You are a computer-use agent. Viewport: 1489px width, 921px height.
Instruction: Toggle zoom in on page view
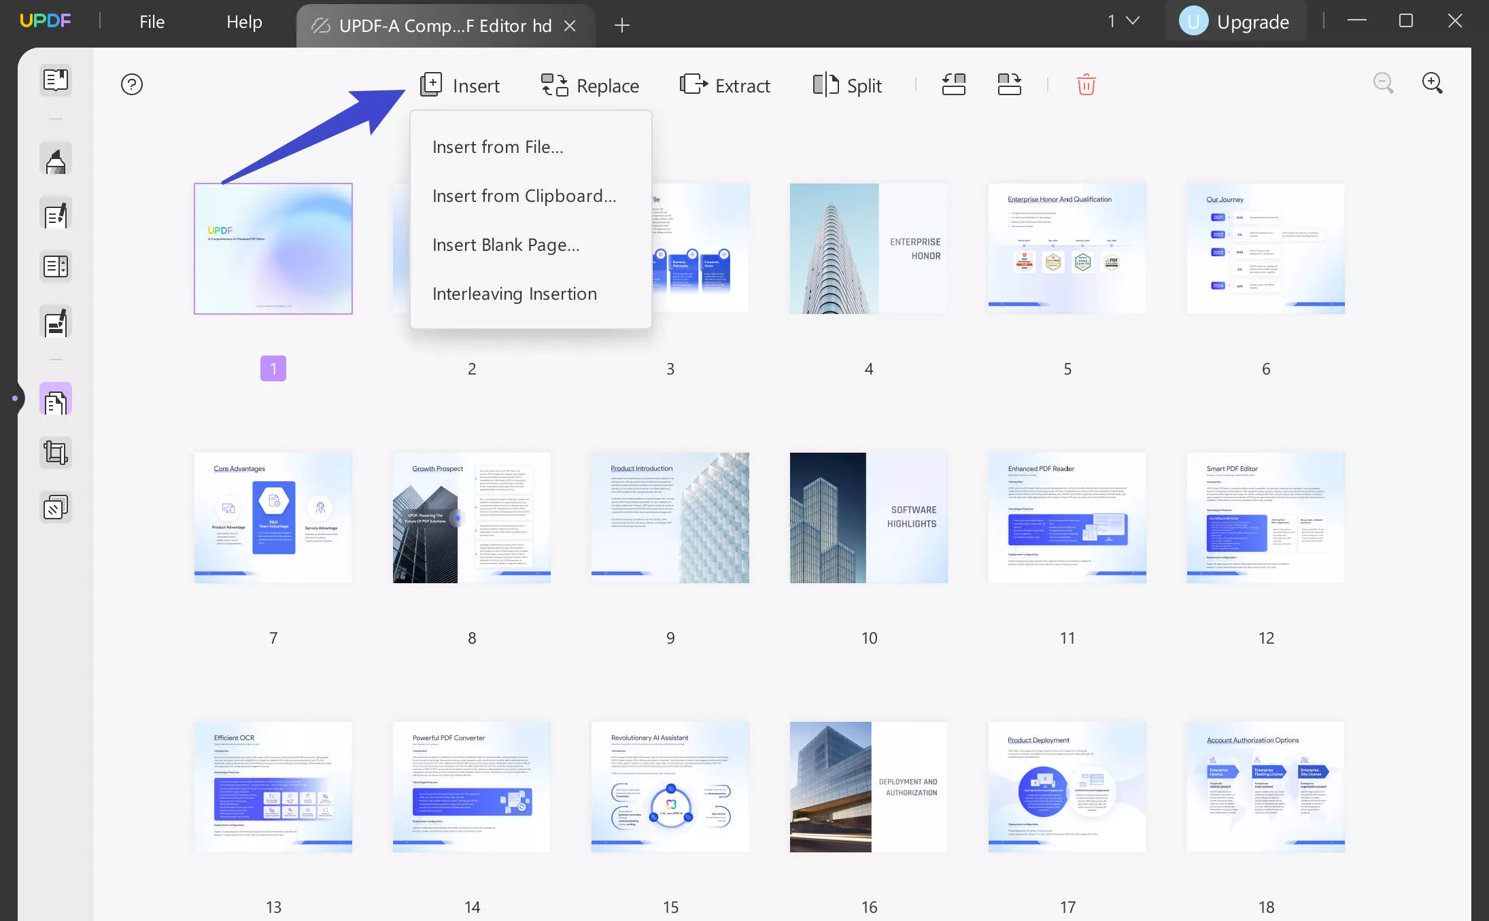[x=1434, y=84]
